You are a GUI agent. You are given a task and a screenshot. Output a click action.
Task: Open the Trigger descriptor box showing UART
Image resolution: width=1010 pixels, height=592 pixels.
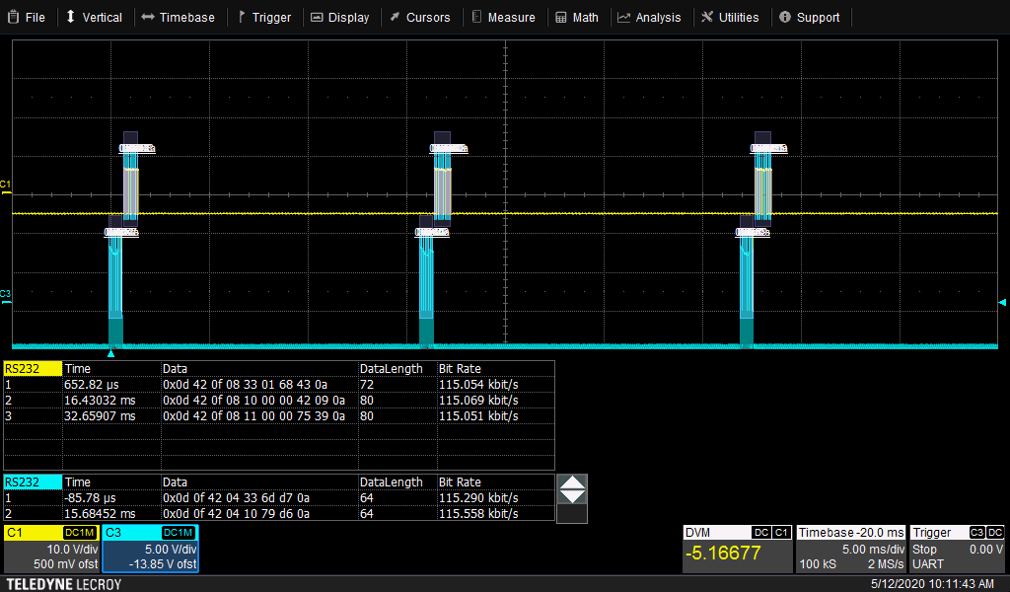tap(958, 549)
